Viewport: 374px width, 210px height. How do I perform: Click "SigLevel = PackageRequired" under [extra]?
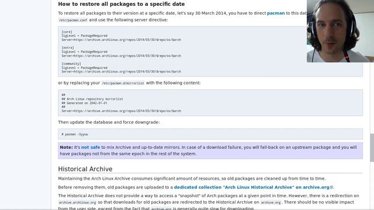pos(84,52)
